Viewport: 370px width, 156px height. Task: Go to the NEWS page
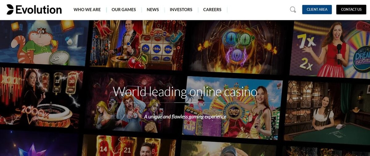tap(153, 10)
